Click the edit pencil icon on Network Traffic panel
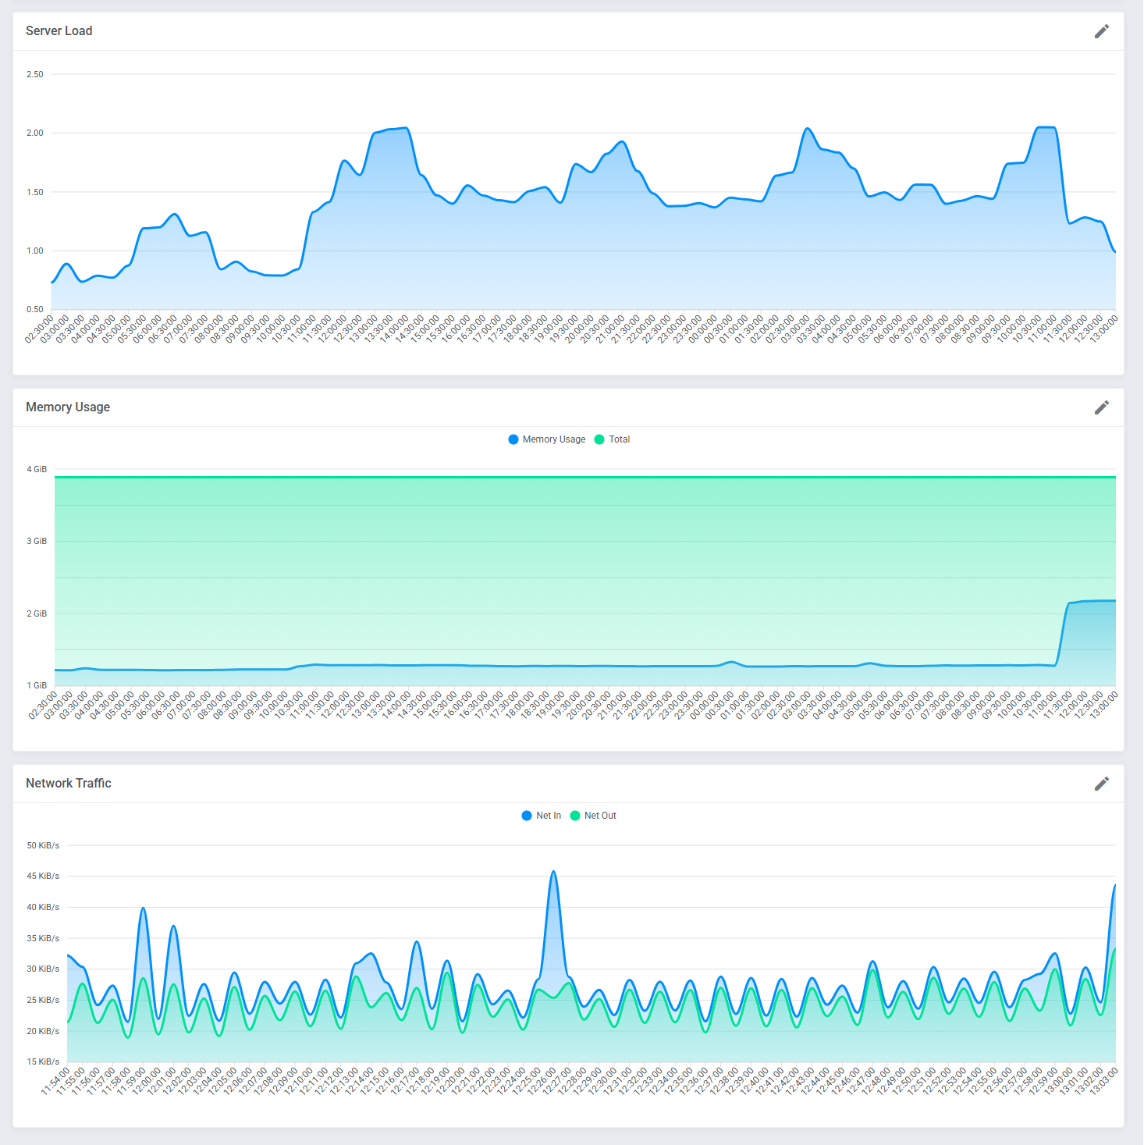 click(1102, 784)
